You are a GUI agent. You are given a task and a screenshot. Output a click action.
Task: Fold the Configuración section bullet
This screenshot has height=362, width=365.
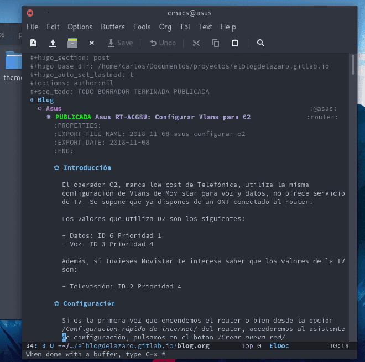[x=56, y=303]
